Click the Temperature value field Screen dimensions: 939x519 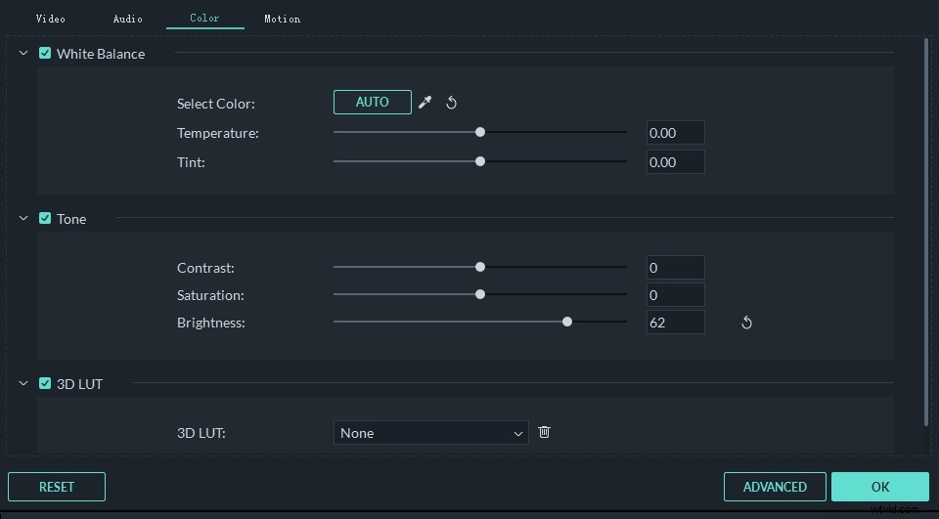click(676, 133)
